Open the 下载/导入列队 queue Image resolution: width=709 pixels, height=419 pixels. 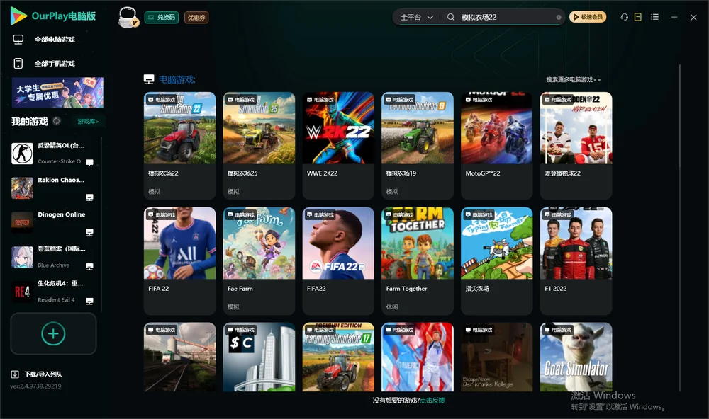(x=43, y=374)
